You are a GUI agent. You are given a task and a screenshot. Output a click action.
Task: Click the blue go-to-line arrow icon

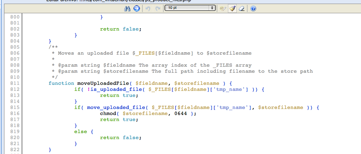[x=137, y=9]
